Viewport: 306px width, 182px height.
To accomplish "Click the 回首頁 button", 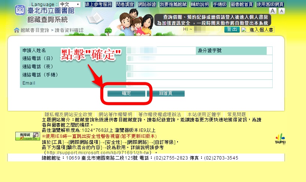I will [x=166, y=93].
